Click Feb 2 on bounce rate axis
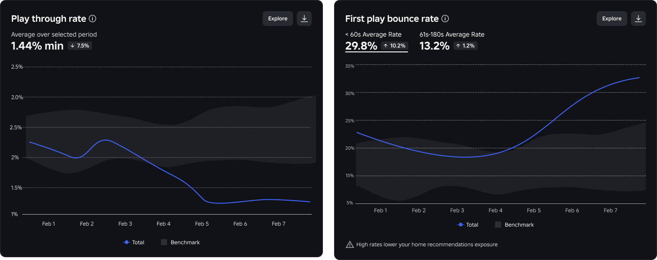 [x=419, y=210]
